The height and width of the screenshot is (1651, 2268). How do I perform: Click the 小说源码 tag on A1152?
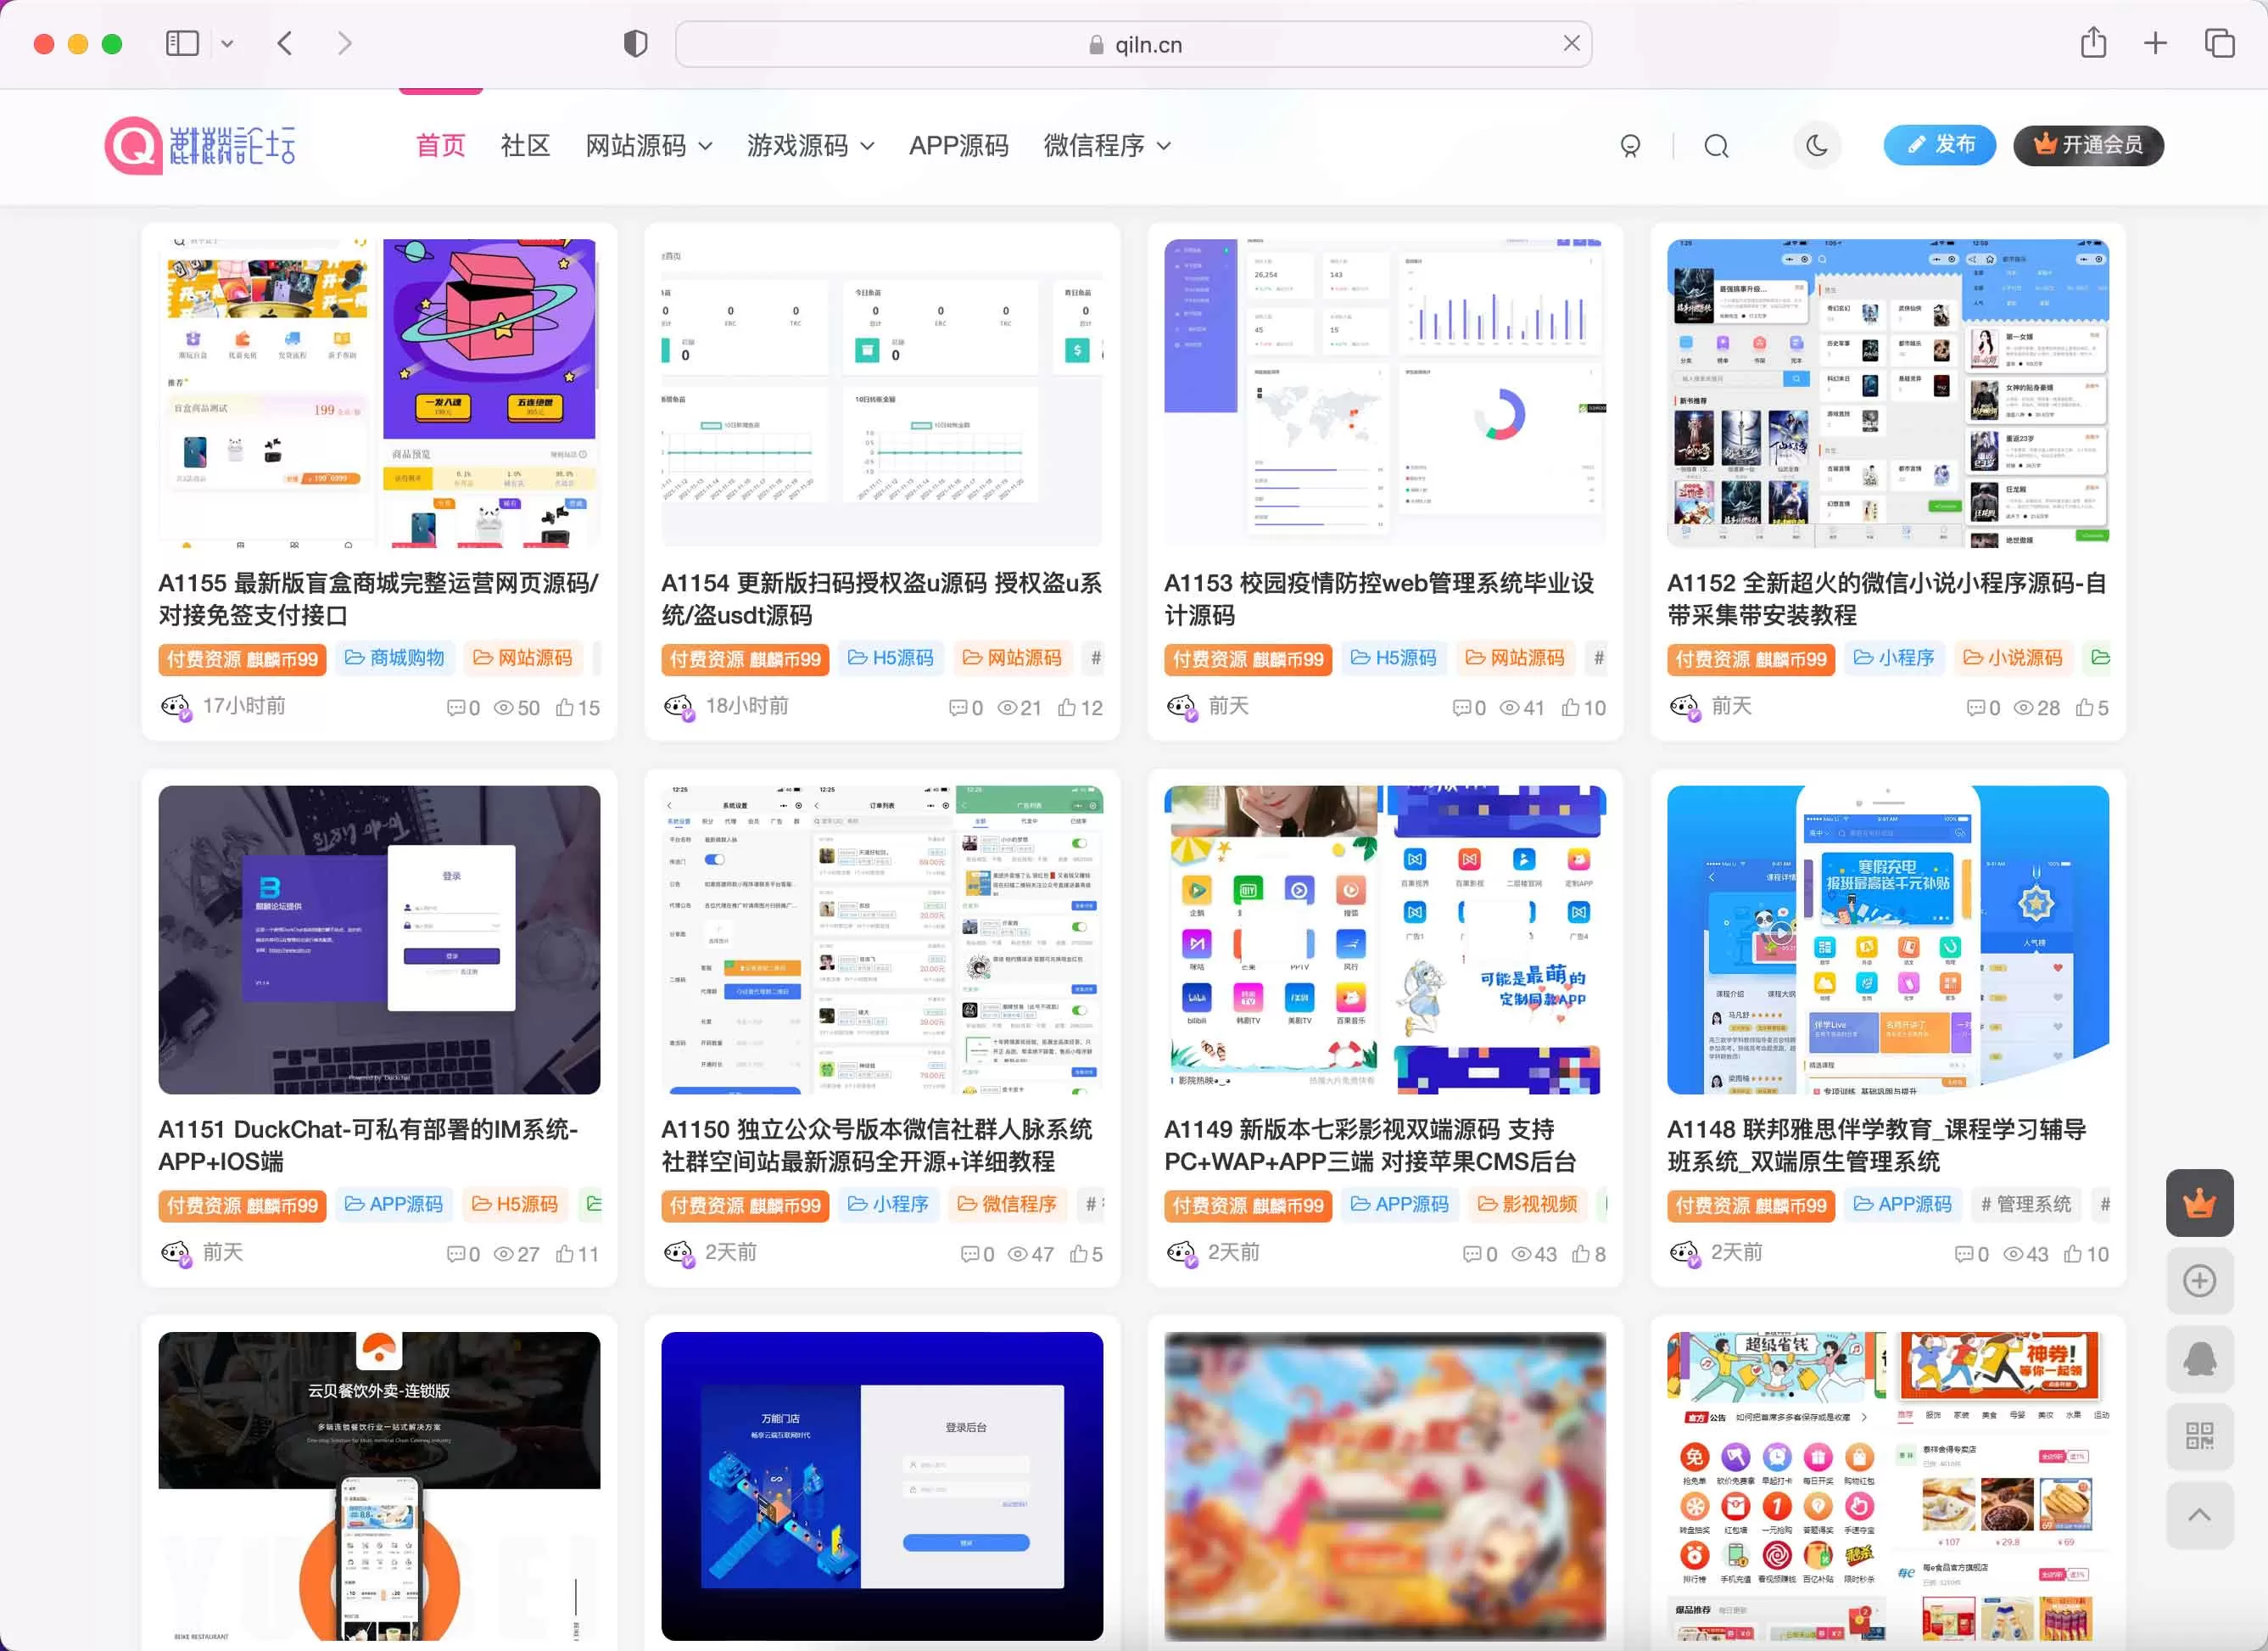point(2012,658)
